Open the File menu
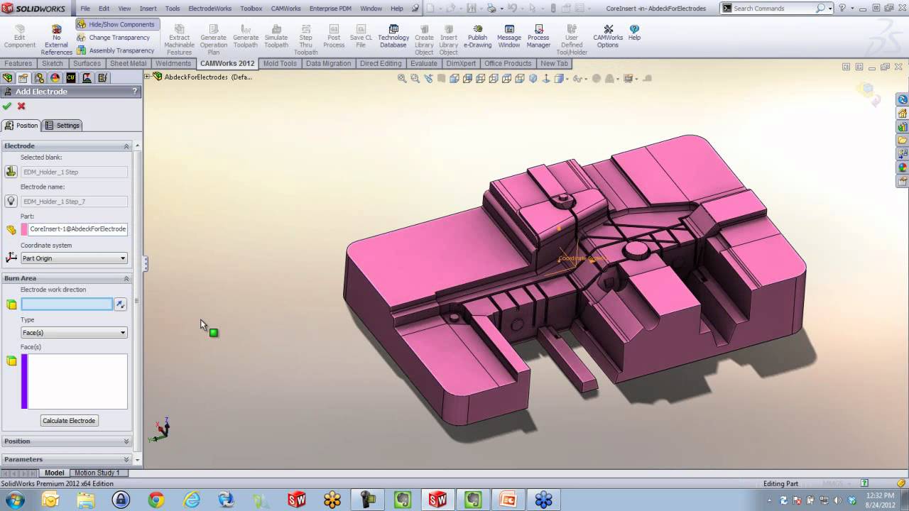 85,9
